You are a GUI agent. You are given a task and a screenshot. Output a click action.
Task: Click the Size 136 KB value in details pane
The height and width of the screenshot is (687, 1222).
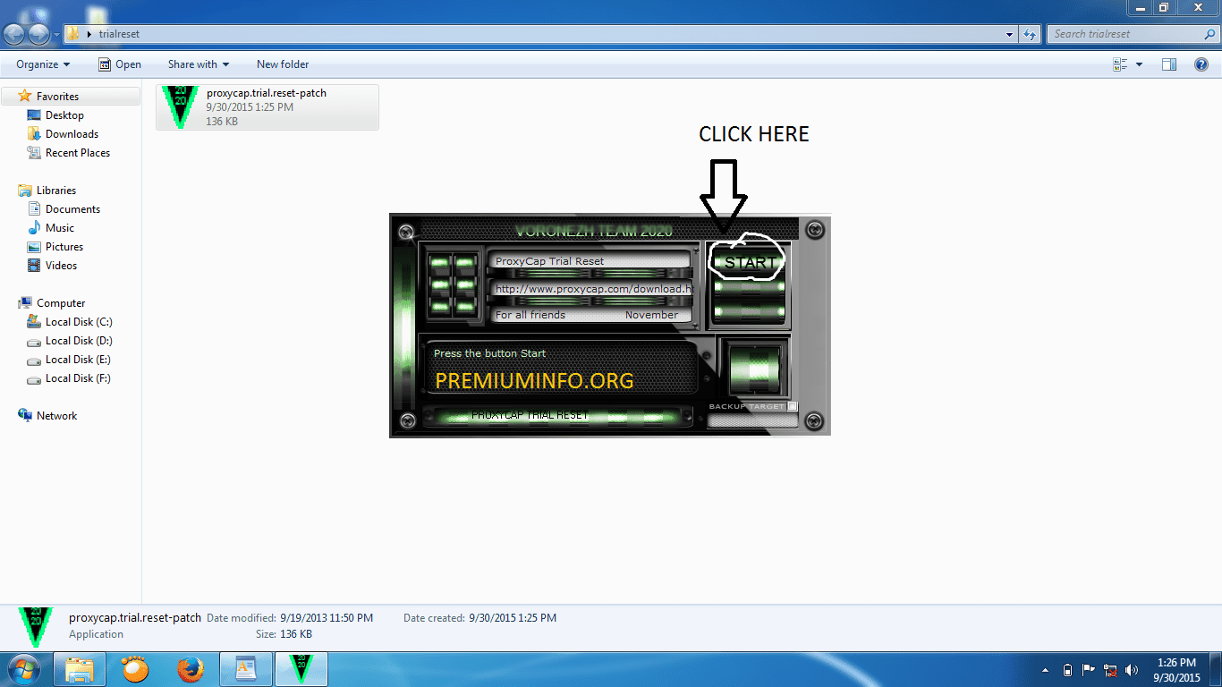(x=296, y=634)
